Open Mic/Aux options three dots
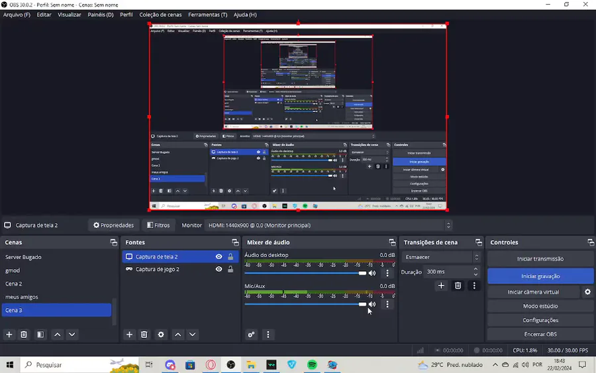 [x=387, y=304]
